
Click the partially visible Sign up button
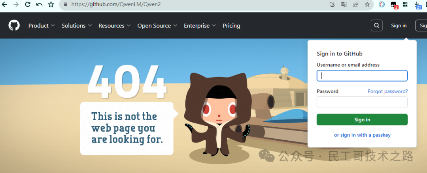(421, 26)
